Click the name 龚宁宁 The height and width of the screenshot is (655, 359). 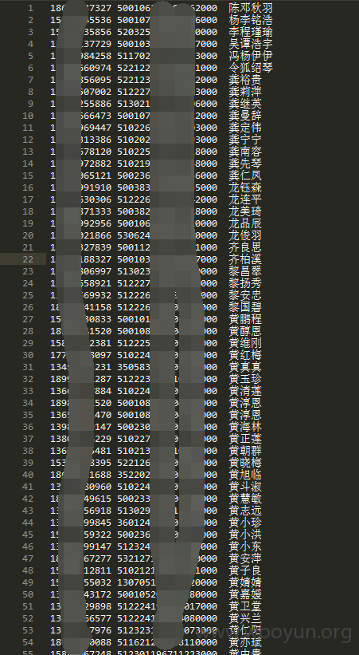245,140
